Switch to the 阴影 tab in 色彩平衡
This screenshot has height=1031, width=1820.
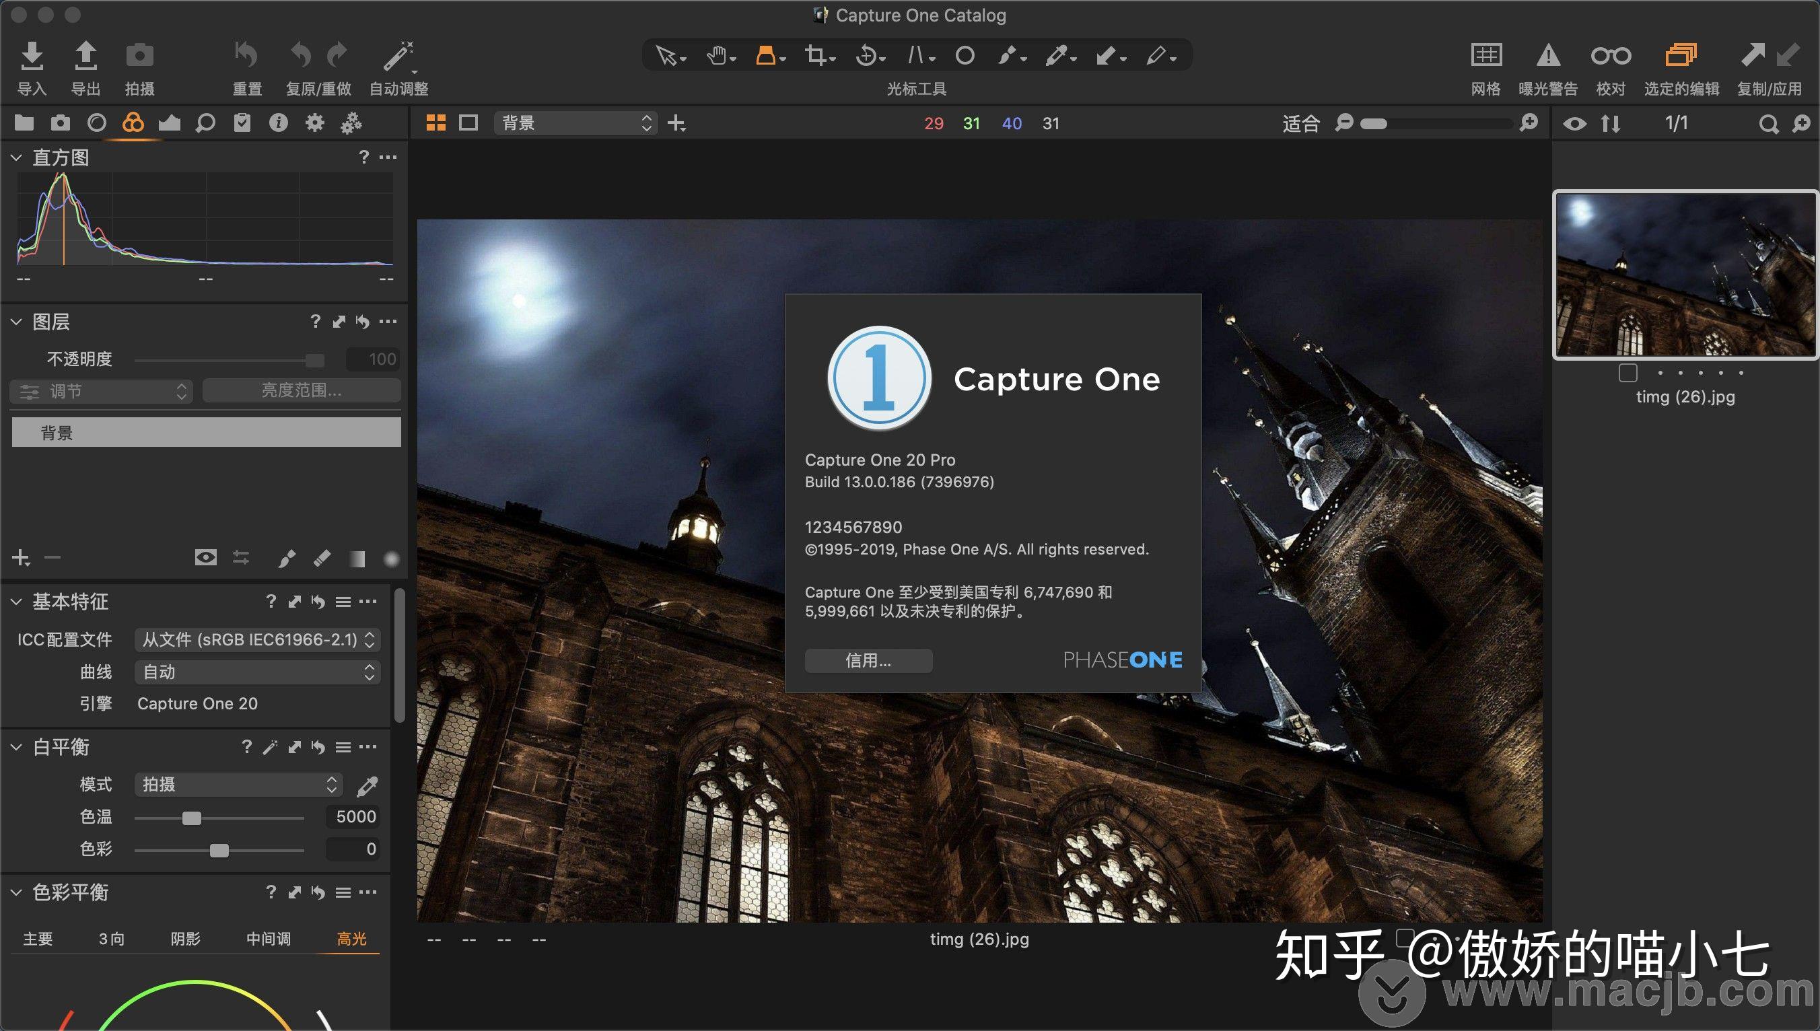[x=186, y=938]
